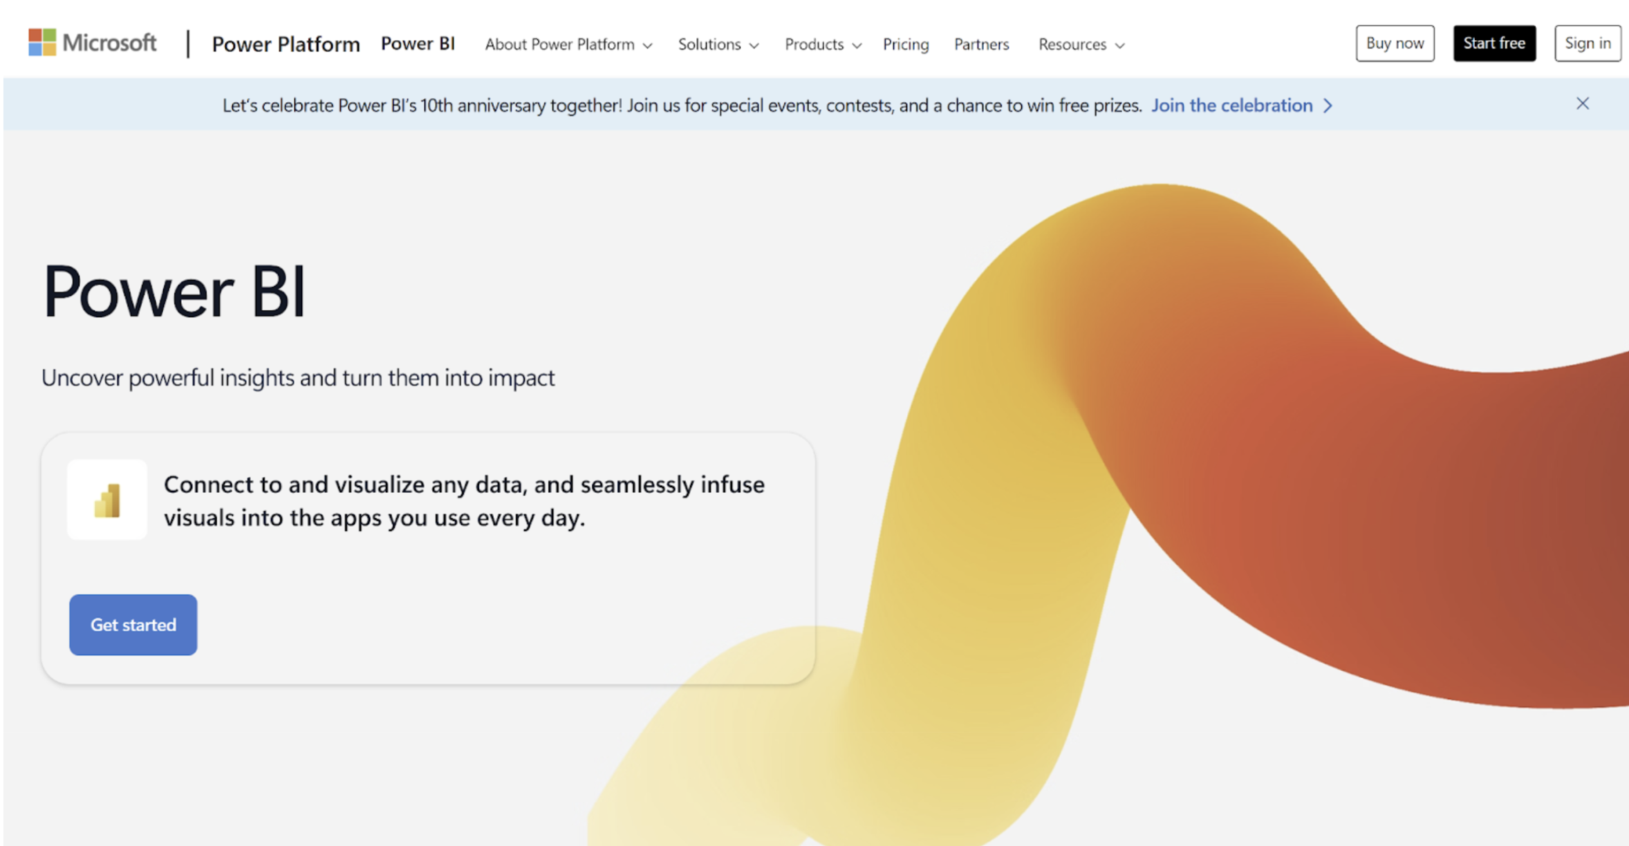The height and width of the screenshot is (846, 1629).
Task: Click the Microsoft logo
Action: pyautogui.click(x=92, y=43)
